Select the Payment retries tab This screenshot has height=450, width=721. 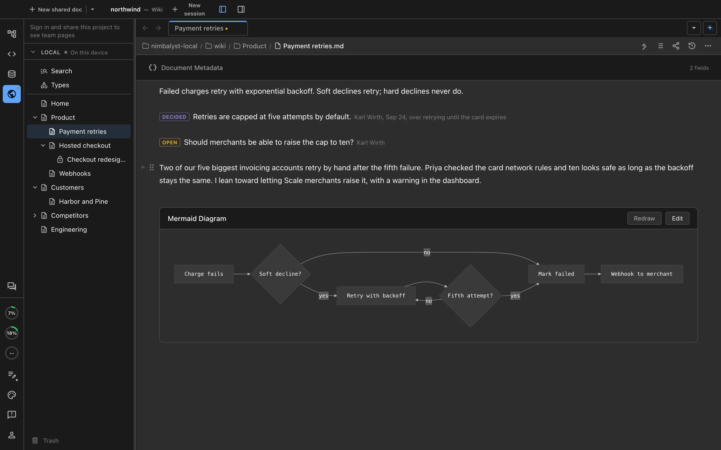208,28
